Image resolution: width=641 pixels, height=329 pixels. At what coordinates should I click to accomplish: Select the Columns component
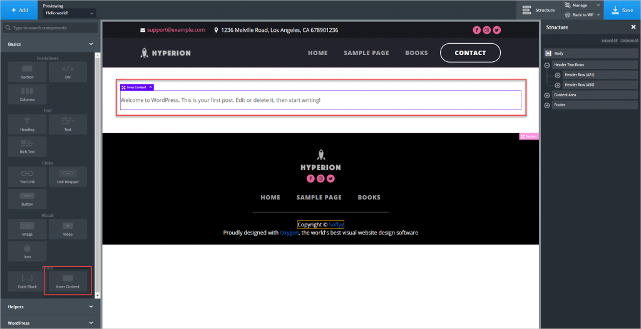tap(27, 93)
